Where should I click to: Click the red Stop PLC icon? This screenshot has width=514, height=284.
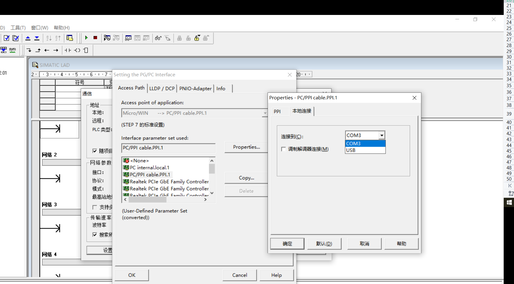pos(95,38)
